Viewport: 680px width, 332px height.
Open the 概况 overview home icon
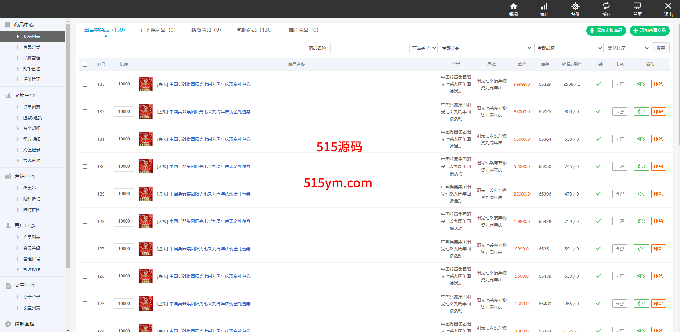(x=513, y=6)
